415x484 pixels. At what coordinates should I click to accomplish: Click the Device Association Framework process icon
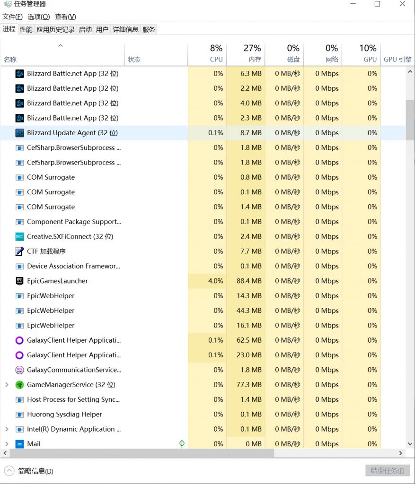(x=19, y=267)
